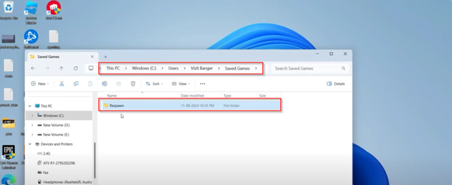Go up one folder level
The image size is (452, 185).
click(61, 68)
